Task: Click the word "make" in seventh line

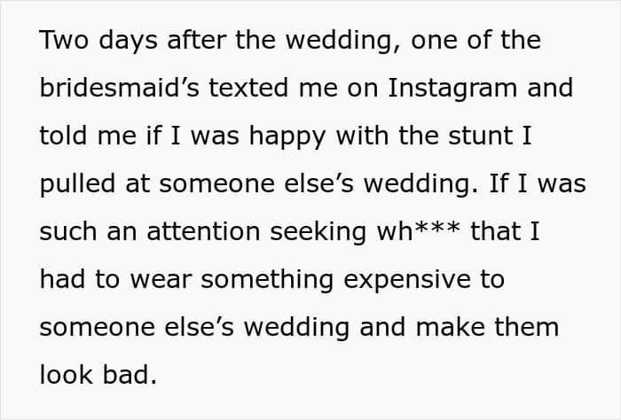Action: point(450,328)
